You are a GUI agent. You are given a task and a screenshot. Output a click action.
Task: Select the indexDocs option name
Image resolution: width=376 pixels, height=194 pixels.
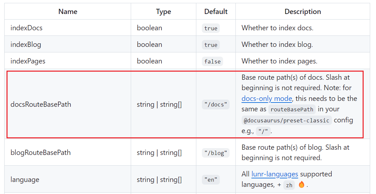pyautogui.click(x=26, y=28)
